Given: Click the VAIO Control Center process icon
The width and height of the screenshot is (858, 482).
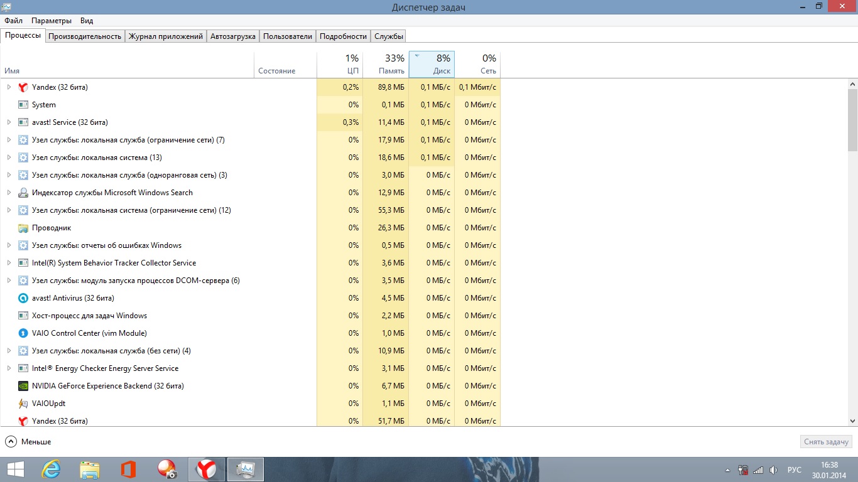Looking at the screenshot, I should click(23, 333).
